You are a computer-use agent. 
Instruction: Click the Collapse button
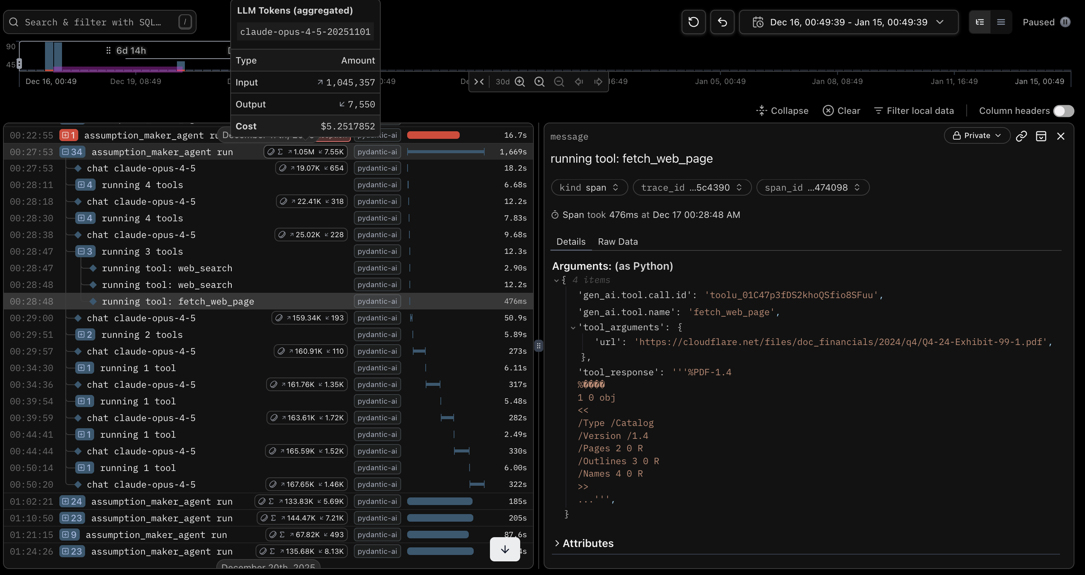[x=782, y=111]
